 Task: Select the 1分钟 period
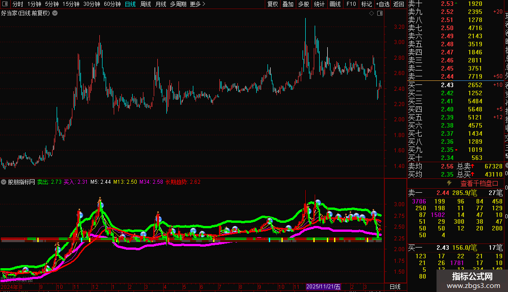(34, 4)
